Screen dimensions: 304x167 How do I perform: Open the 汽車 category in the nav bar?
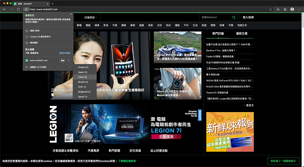coord(115,25)
